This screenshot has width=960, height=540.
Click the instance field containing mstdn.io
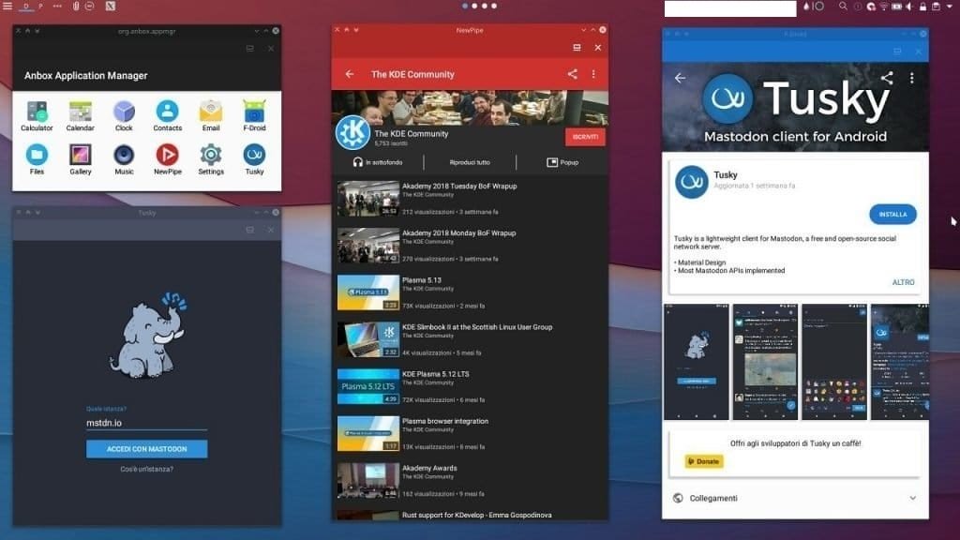click(147, 423)
